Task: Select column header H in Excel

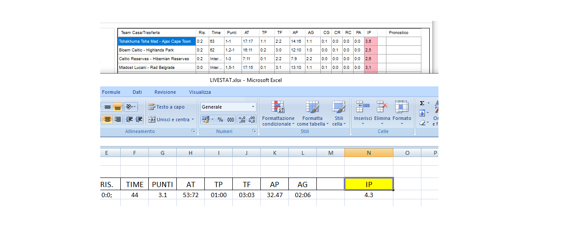Action: click(x=191, y=152)
